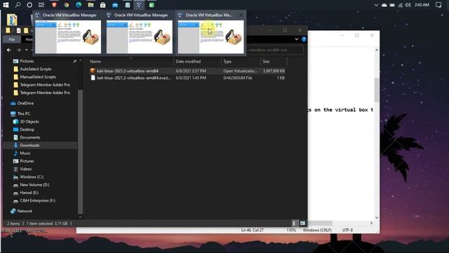Click Notepad scroll right arrow
The image size is (449, 253).
pos(371,223)
